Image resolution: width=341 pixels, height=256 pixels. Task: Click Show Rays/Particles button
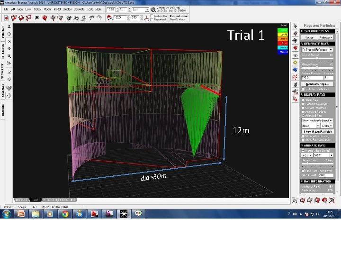(317, 131)
